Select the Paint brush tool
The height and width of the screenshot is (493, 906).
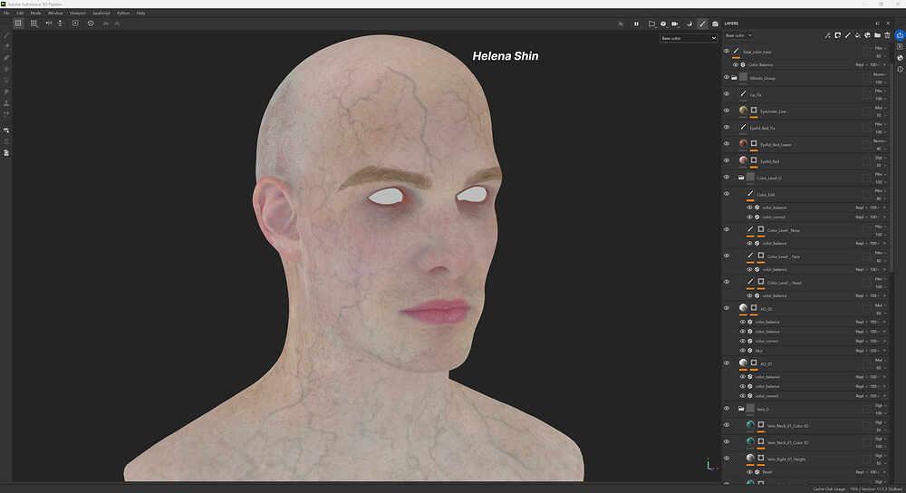tap(6, 35)
